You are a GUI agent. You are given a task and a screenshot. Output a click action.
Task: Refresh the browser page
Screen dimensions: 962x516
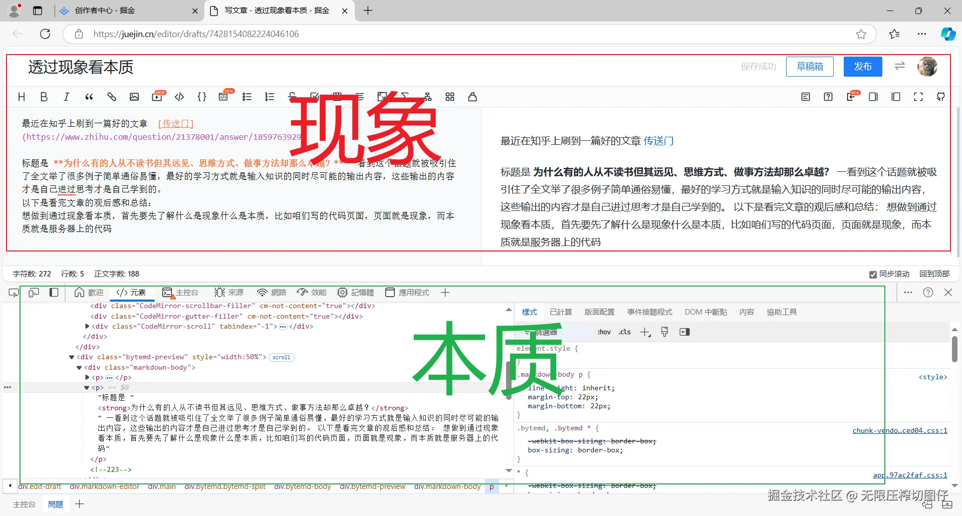[45, 34]
